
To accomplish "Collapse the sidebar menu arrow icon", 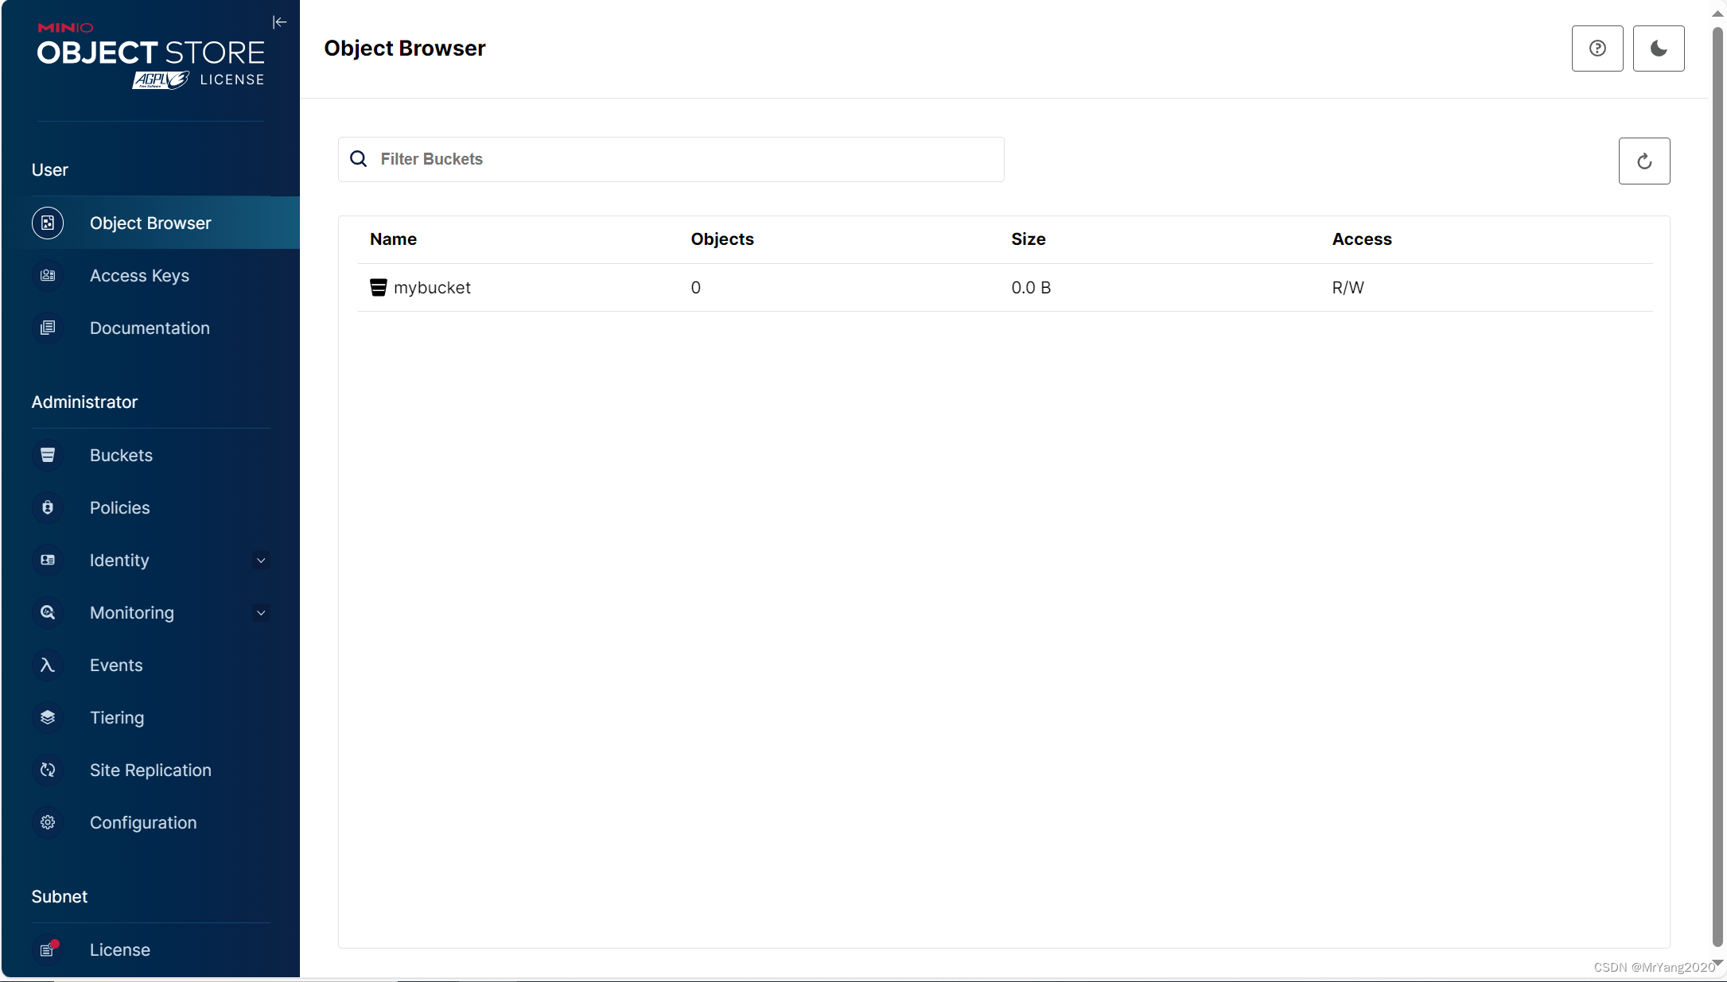I will [279, 22].
